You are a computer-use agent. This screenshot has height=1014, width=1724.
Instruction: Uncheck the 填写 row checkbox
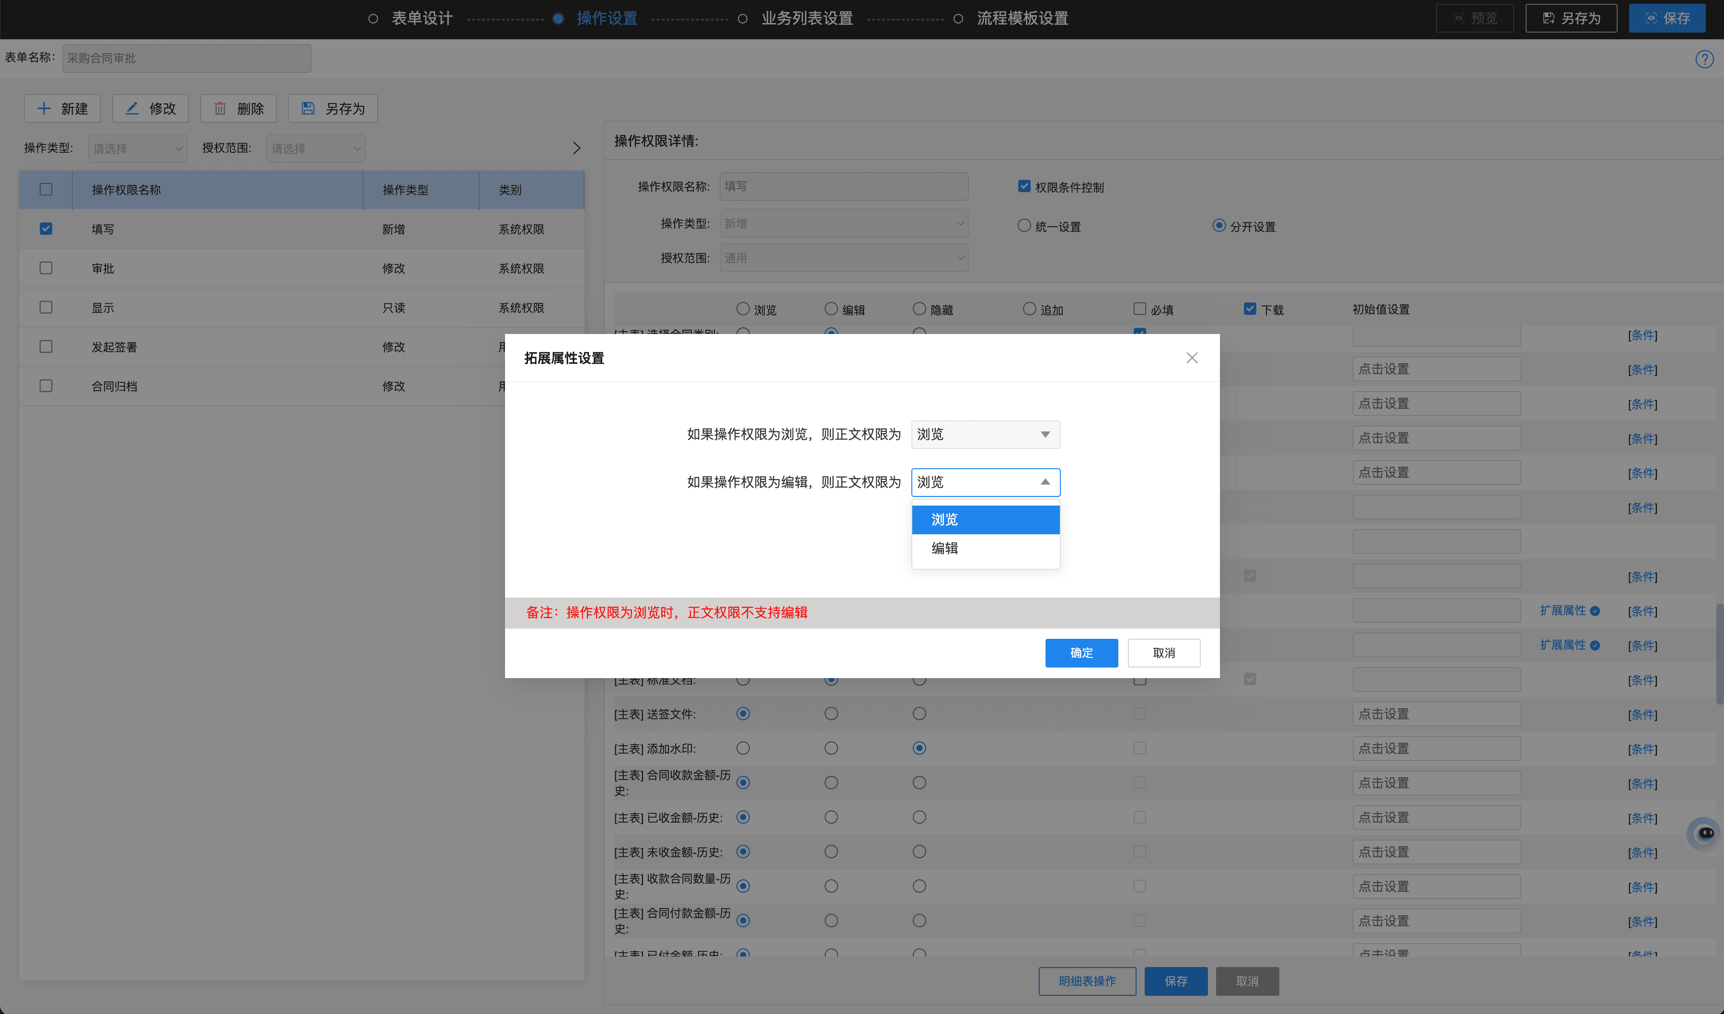click(x=46, y=229)
